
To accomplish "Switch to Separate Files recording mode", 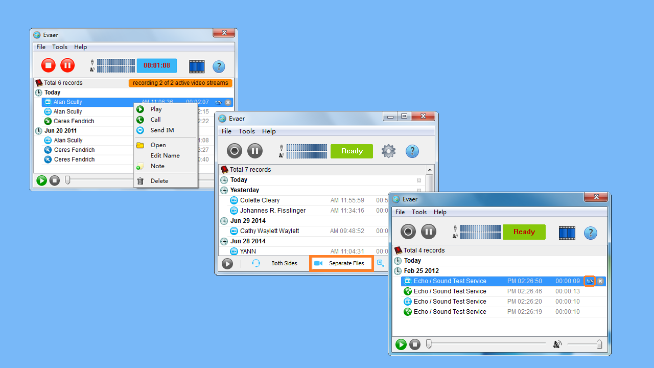I will [341, 263].
